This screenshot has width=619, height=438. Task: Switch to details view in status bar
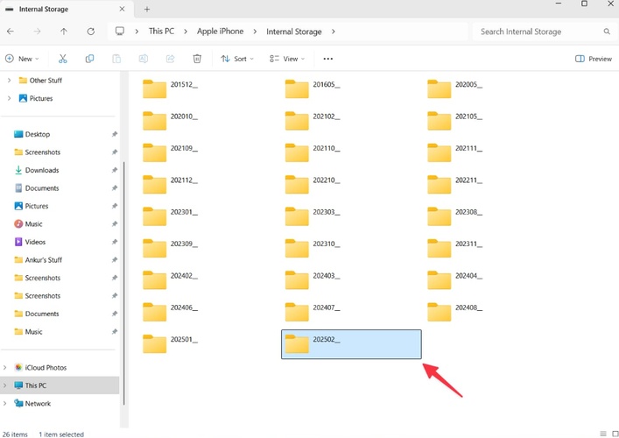click(x=603, y=434)
